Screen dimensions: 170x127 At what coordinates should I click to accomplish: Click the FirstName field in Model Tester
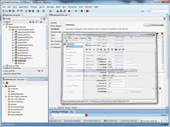pyautogui.click(x=120, y=62)
